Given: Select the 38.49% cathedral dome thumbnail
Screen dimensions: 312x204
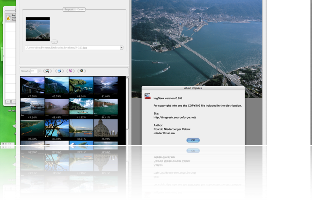Looking at the screenshot, I should tap(106, 128).
